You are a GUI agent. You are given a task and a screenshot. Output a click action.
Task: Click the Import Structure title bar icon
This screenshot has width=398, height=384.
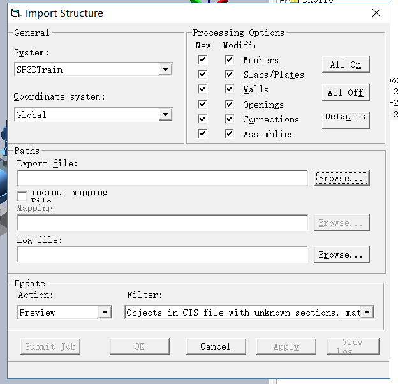15,13
